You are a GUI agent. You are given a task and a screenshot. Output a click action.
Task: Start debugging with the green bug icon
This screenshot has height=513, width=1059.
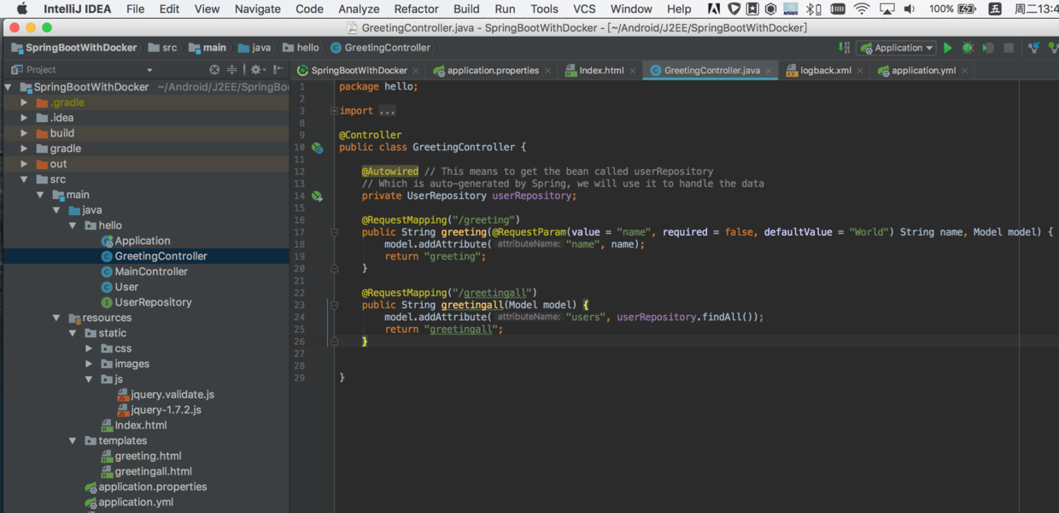point(968,48)
